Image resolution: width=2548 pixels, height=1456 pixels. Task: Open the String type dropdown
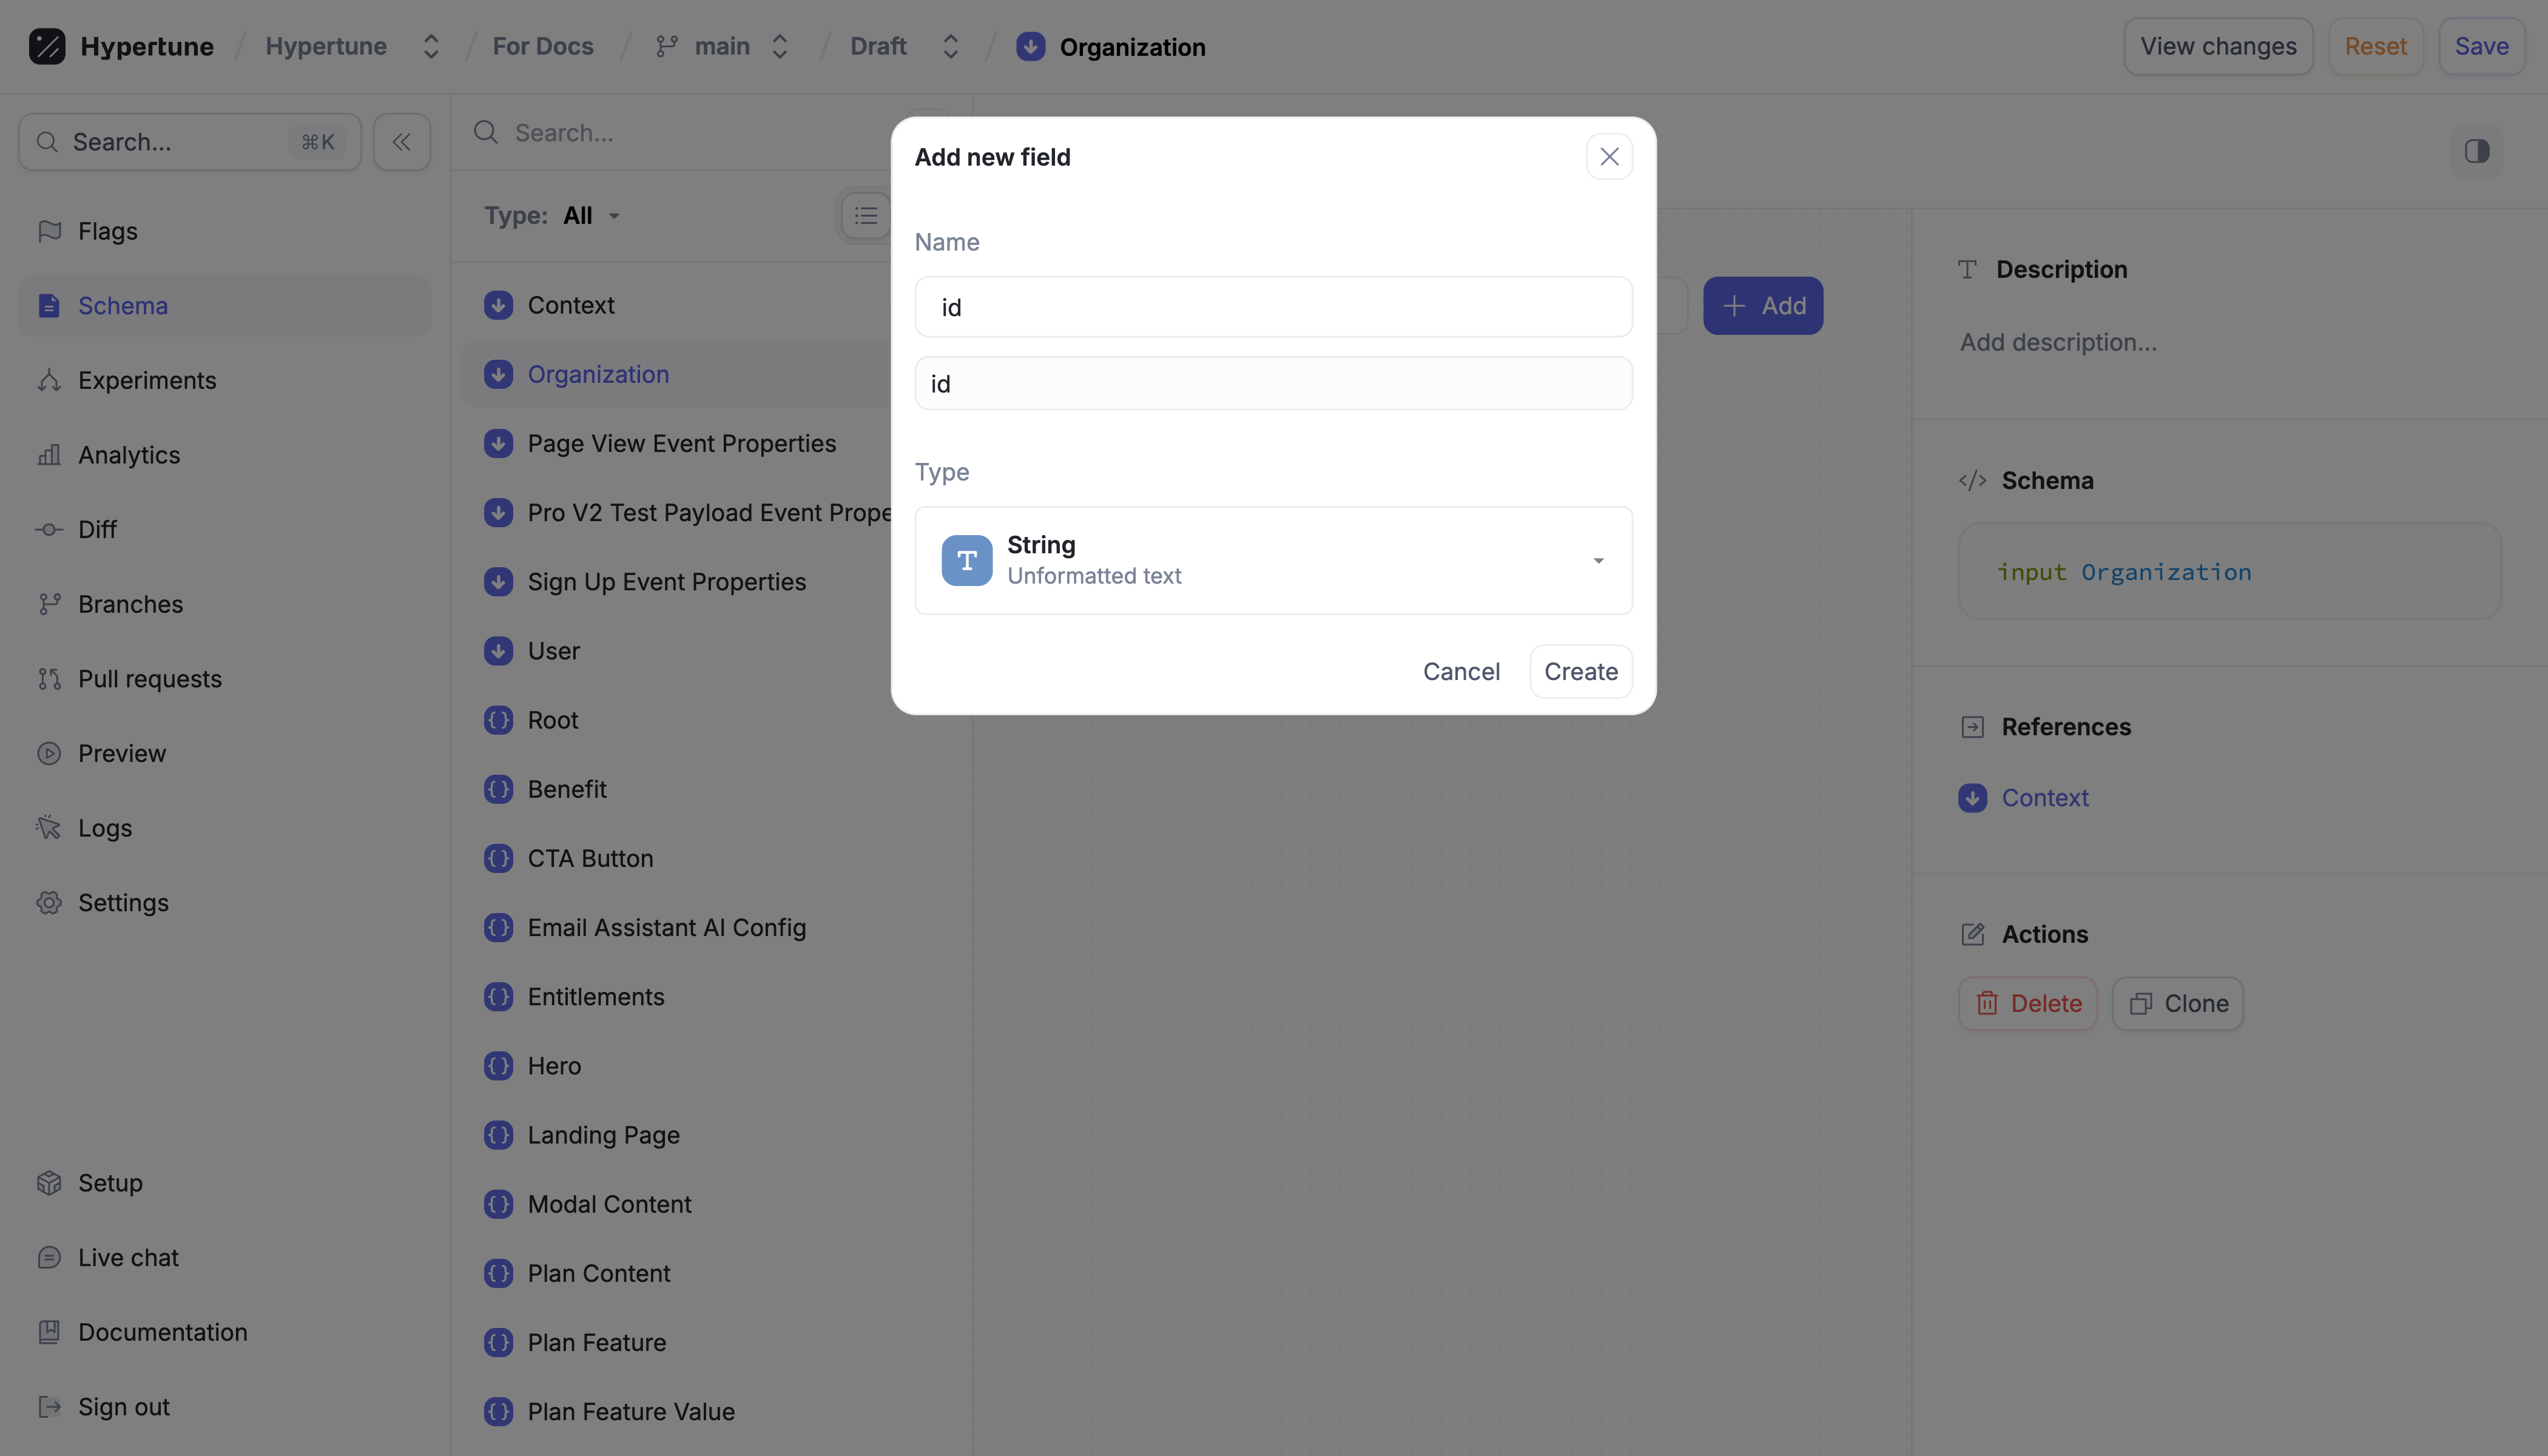click(1597, 560)
